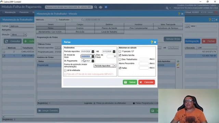Click the search magnifier next to top search box
The width and height of the screenshot is (219, 123).
[x=96, y=7]
